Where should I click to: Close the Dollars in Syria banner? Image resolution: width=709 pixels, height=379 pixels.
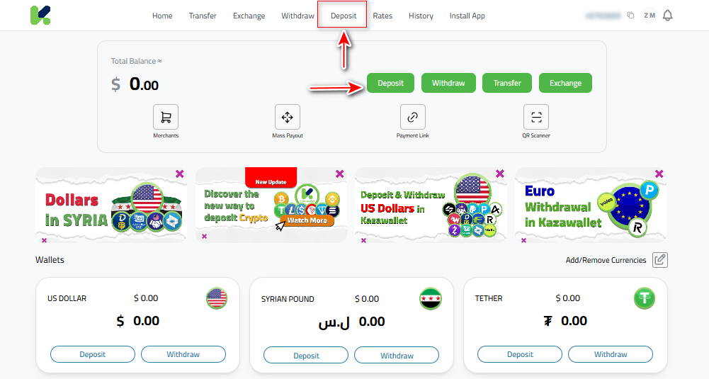(x=179, y=174)
